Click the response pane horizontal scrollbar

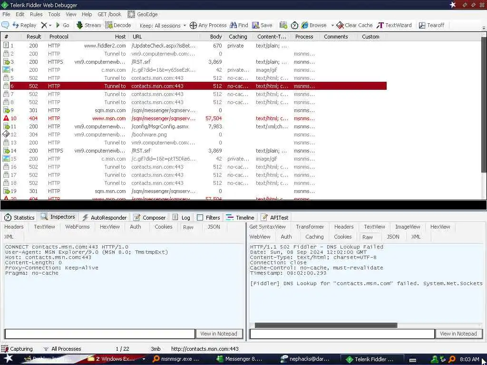[x=326, y=325]
